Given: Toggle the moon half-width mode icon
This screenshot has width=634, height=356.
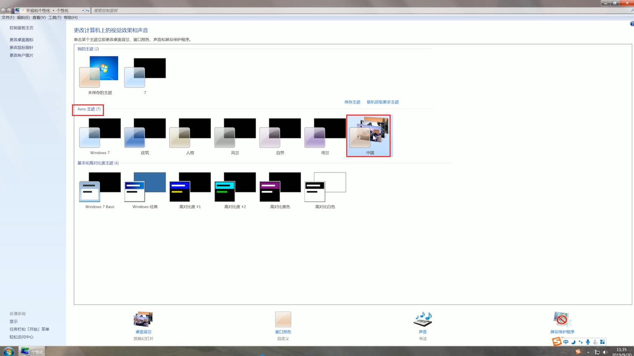Looking at the screenshot, I should [573, 342].
